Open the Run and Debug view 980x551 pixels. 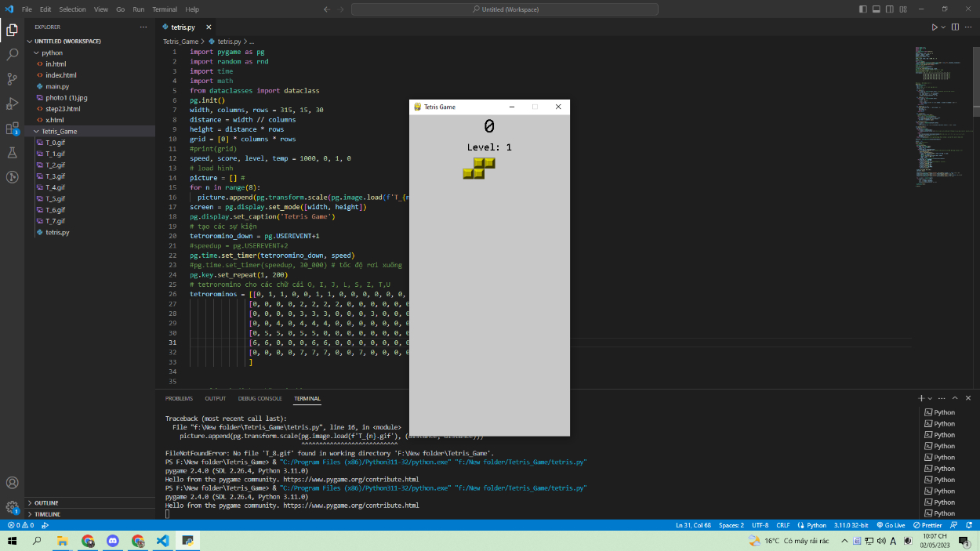point(12,103)
